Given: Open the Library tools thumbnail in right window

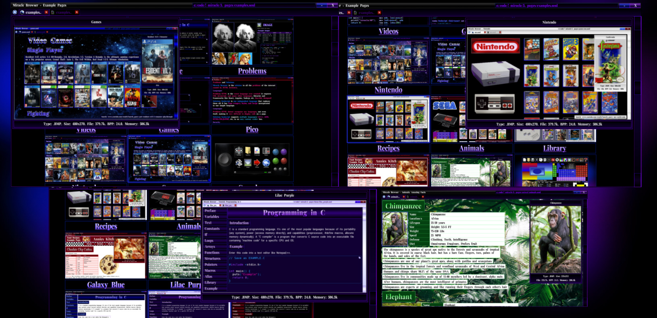Looking at the screenshot, I should coord(555,171).
